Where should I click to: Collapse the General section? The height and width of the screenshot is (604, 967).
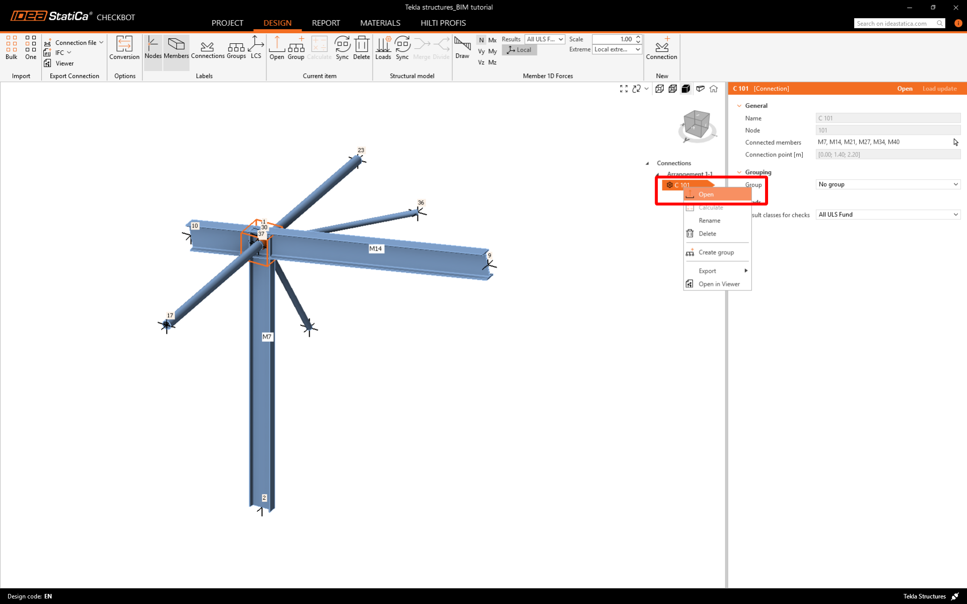point(739,106)
